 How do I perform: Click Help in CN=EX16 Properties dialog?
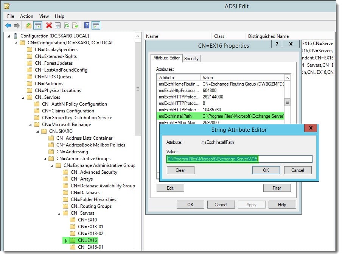[282, 205]
